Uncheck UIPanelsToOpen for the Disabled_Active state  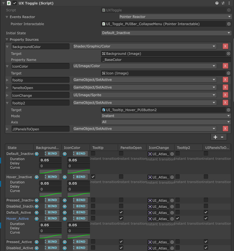click(206, 248)
